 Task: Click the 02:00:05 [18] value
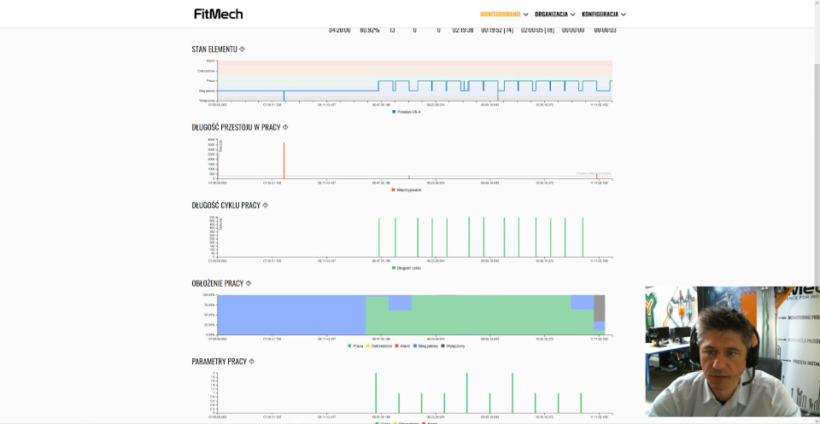point(537,30)
